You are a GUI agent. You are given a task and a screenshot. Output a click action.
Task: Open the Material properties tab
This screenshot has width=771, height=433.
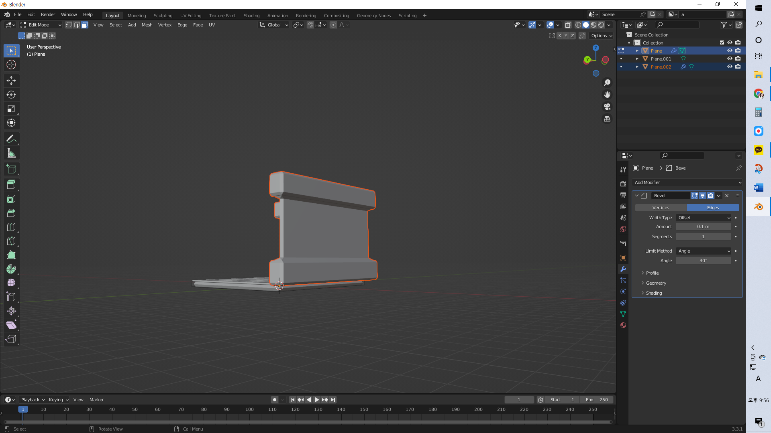point(623,325)
